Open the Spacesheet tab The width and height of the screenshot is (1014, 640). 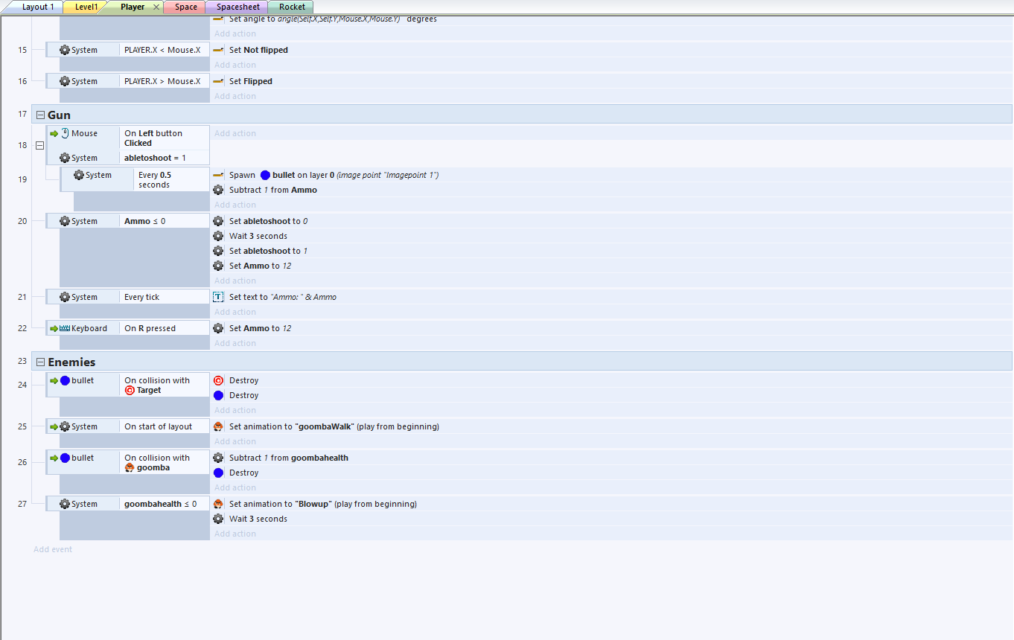pos(237,7)
